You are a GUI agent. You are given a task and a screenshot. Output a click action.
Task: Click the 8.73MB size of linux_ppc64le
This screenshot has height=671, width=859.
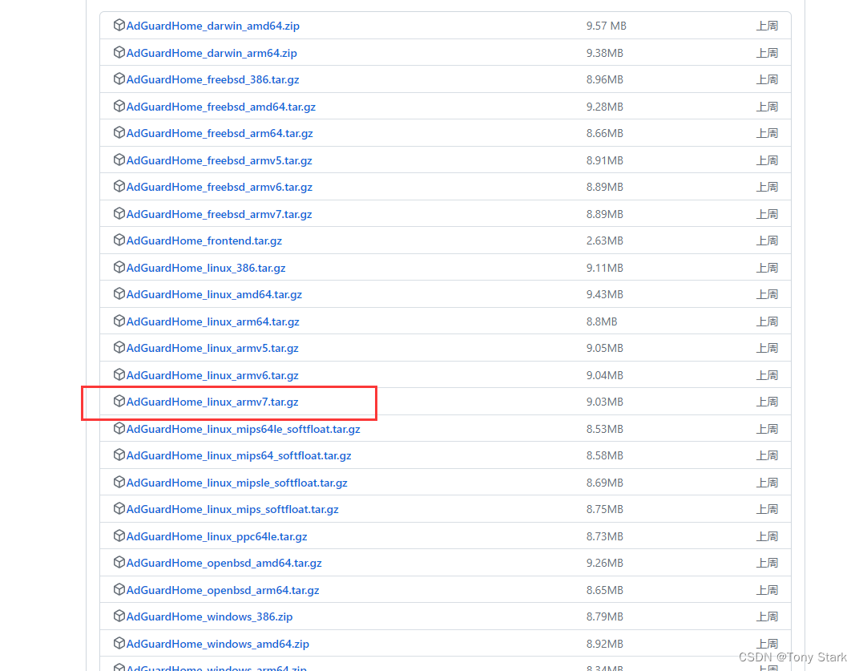pyautogui.click(x=605, y=536)
